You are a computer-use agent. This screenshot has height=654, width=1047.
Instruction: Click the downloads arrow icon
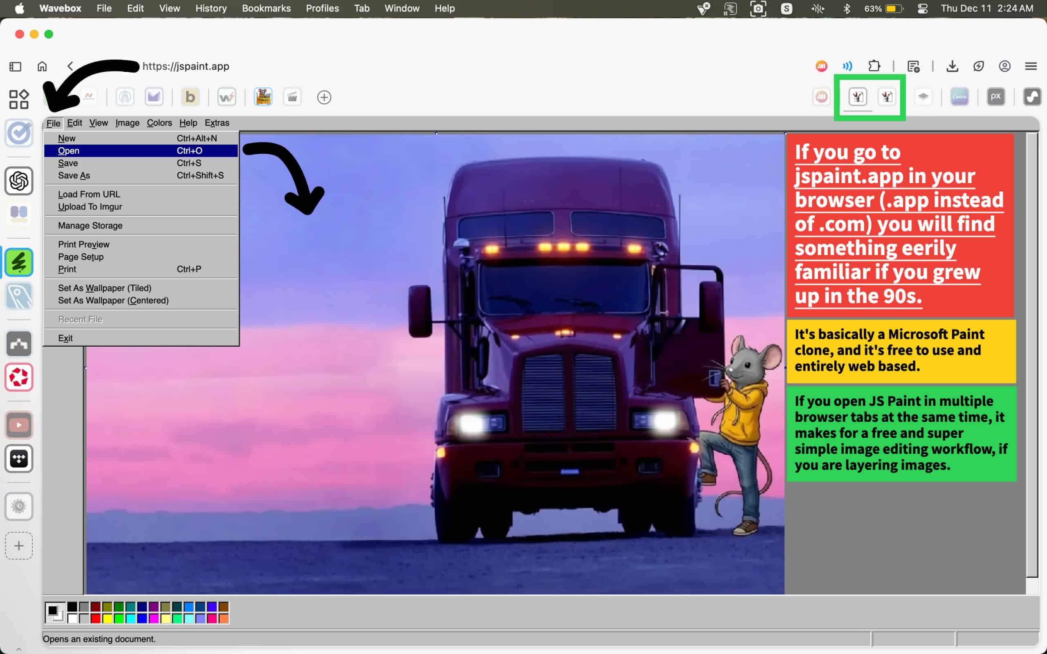point(952,66)
